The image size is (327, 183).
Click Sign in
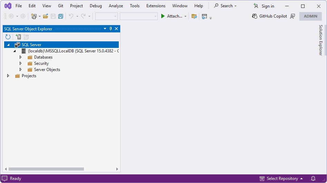[264, 6]
